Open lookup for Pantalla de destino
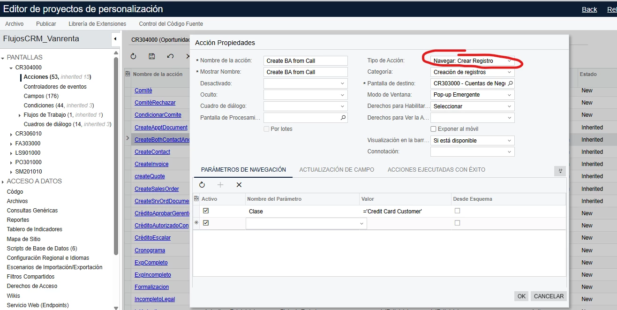 click(511, 83)
